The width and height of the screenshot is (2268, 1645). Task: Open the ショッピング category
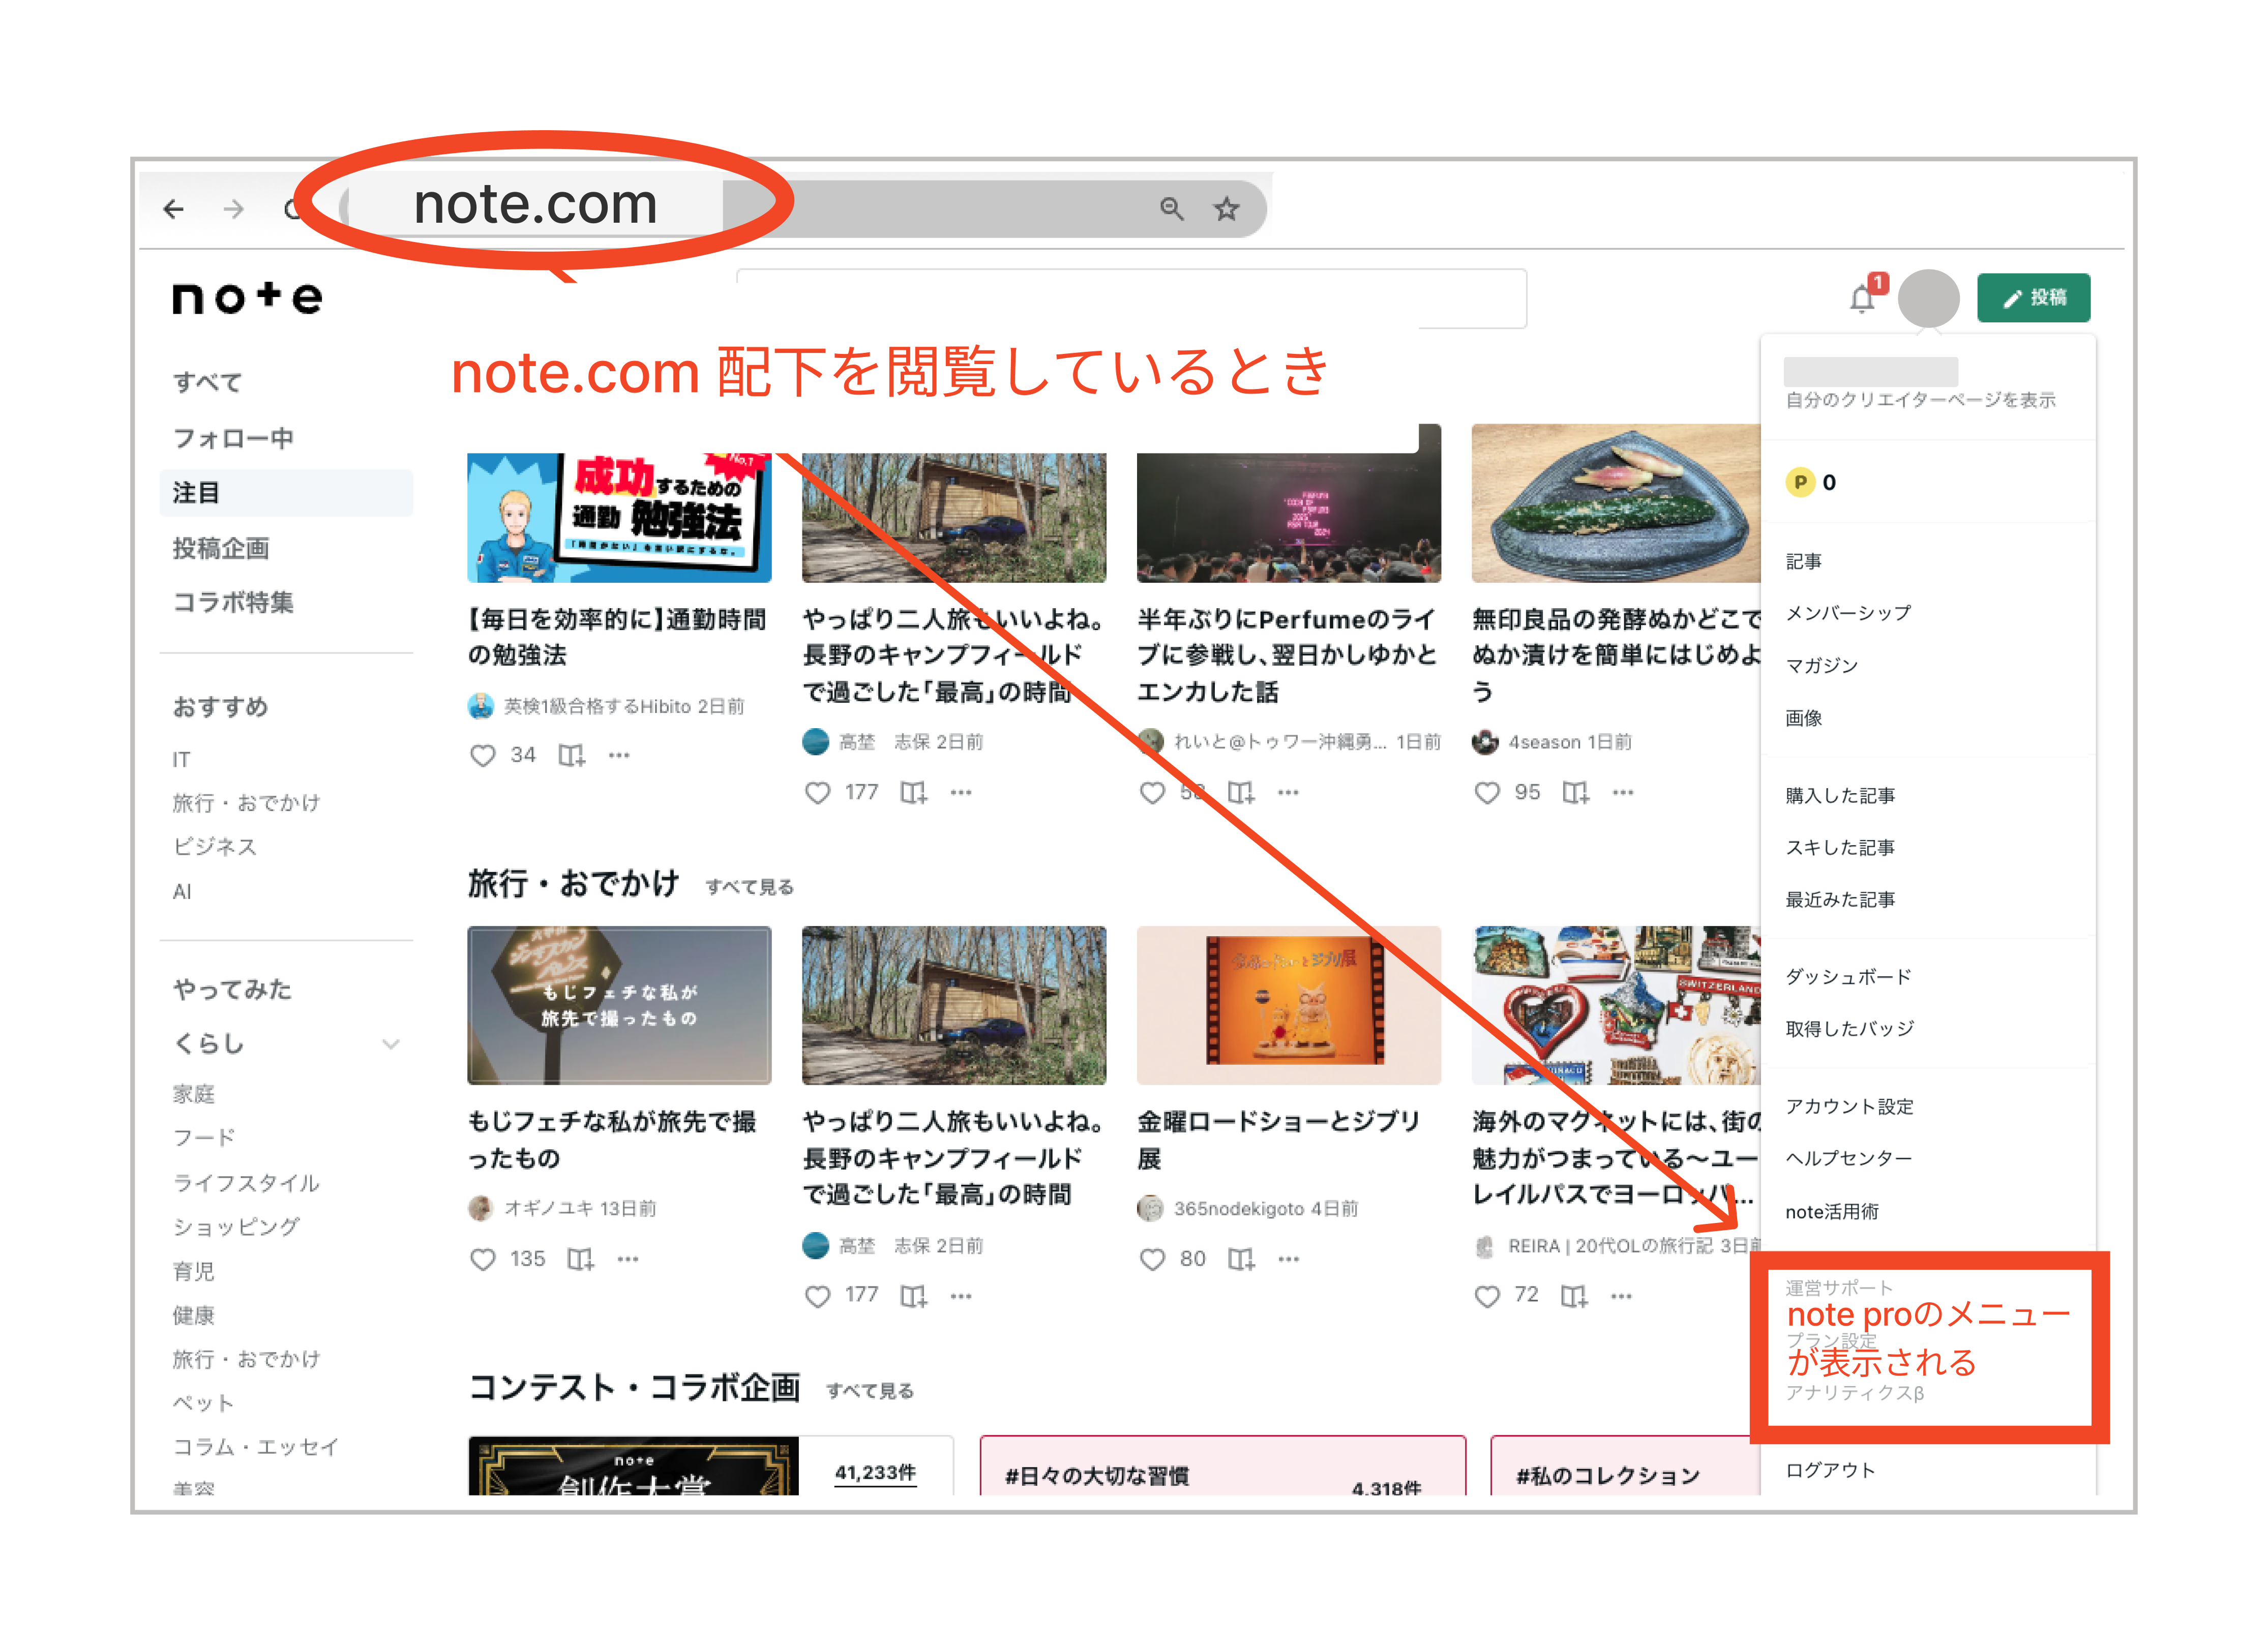tap(236, 1226)
